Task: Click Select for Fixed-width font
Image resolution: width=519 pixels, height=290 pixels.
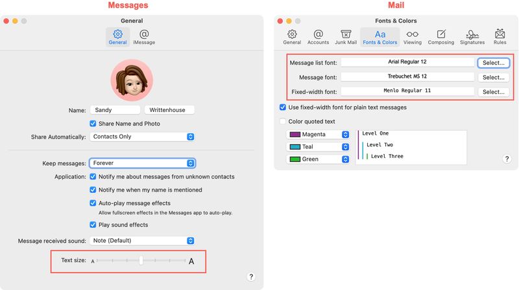Action: [494, 92]
